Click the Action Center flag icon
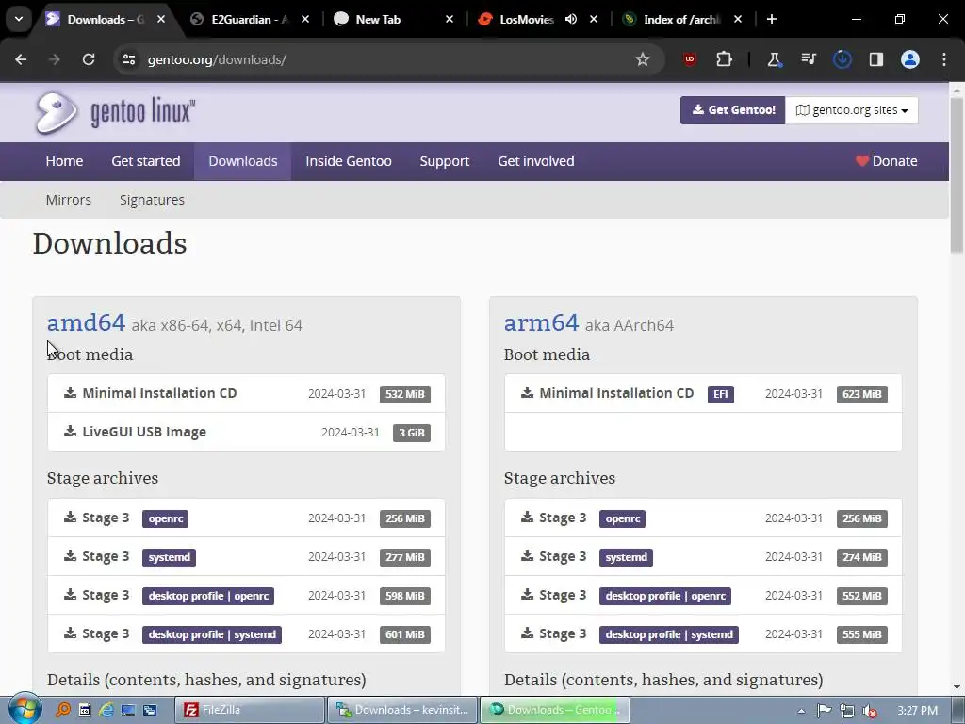965x724 pixels. click(x=825, y=711)
